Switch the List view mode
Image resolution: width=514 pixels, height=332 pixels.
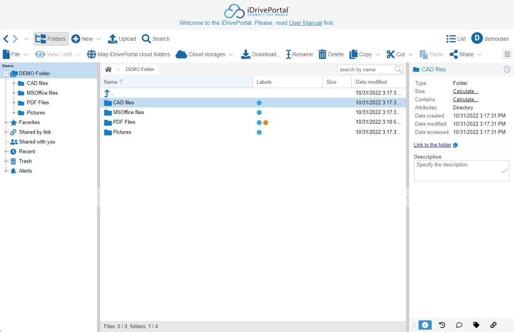click(x=456, y=39)
